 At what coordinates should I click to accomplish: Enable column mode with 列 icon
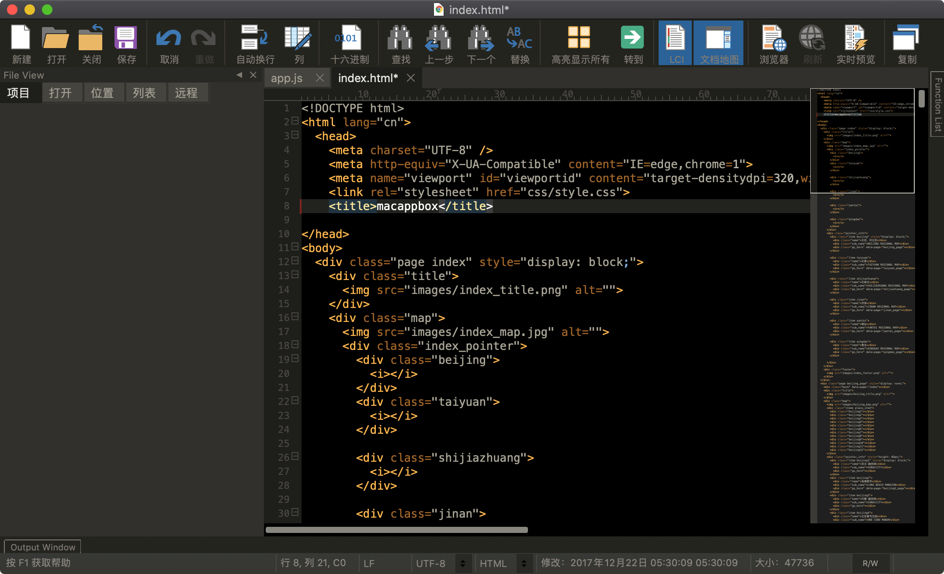coord(298,44)
